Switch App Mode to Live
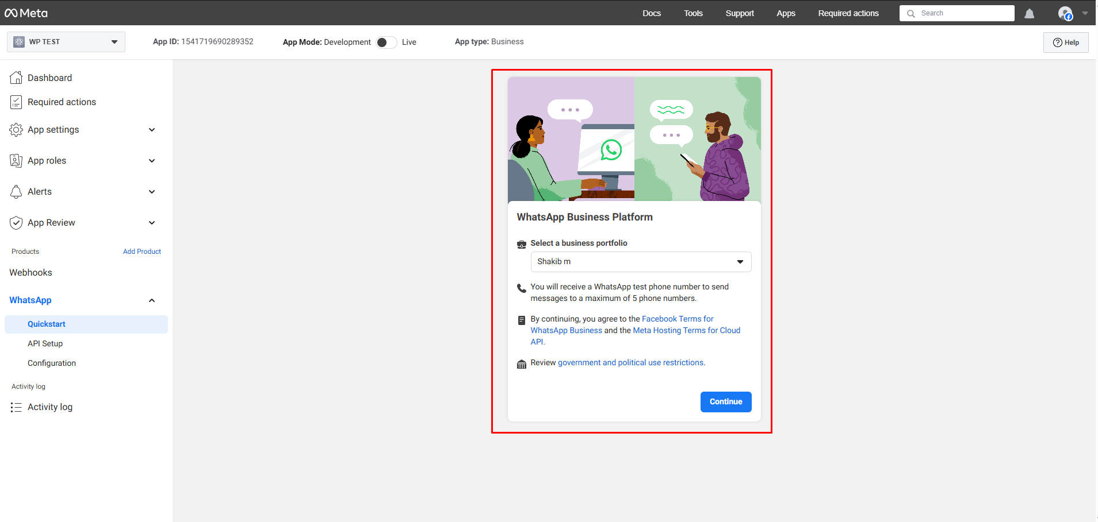This screenshot has height=522, width=1098. click(386, 42)
